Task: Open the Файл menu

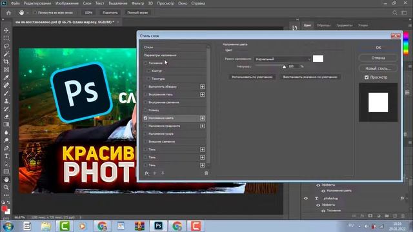Action: tap(15, 3)
